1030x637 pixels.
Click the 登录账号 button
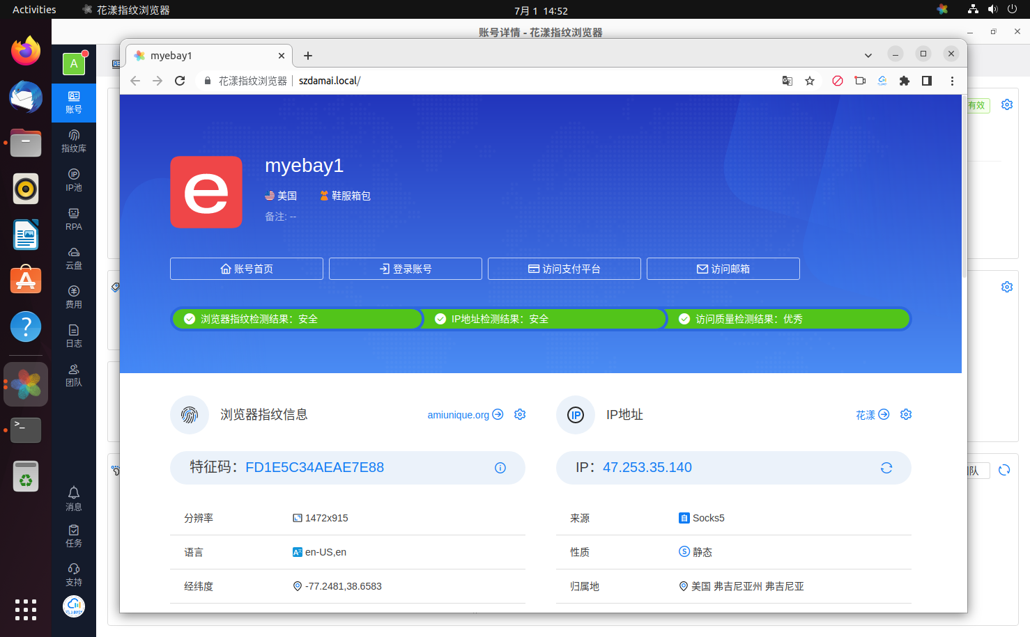[x=406, y=269]
